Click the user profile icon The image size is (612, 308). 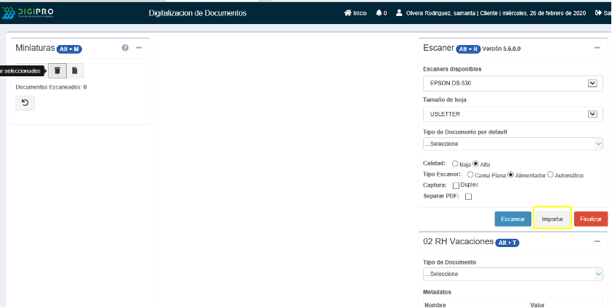point(400,13)
